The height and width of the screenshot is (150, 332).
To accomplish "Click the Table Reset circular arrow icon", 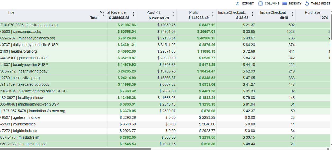I will (x=307, y=3).
